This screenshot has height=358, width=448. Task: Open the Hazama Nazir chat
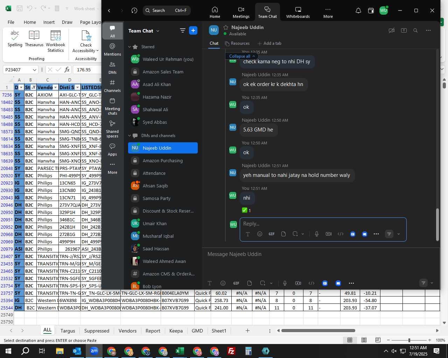[163, 97]
